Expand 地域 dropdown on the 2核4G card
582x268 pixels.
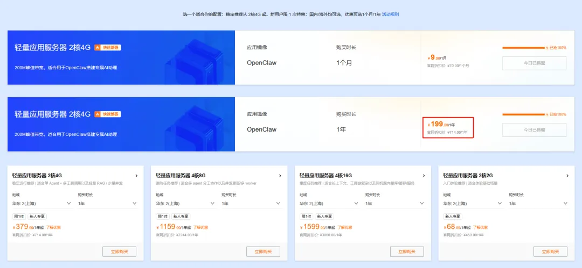click(x=42, y=203)
